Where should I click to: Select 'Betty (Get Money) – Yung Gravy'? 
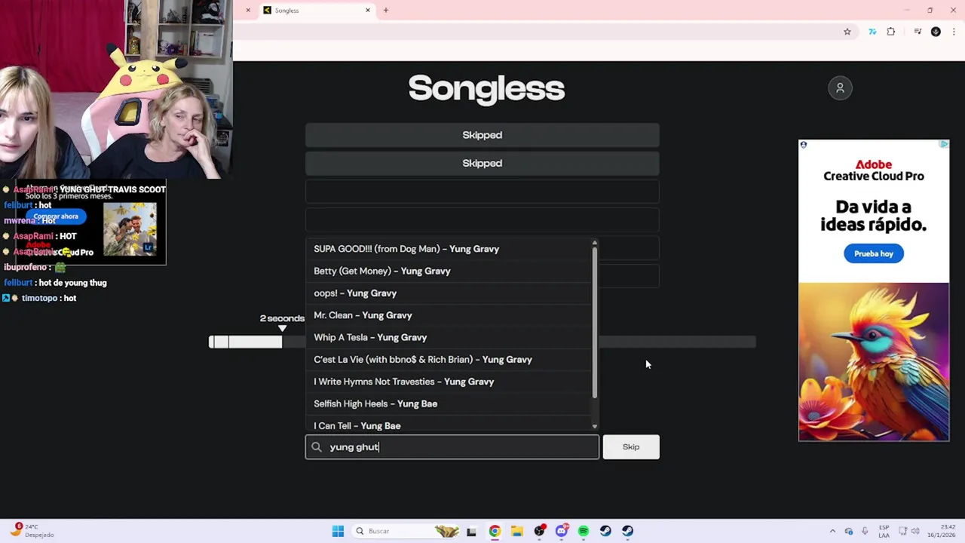tap(449, 271)
